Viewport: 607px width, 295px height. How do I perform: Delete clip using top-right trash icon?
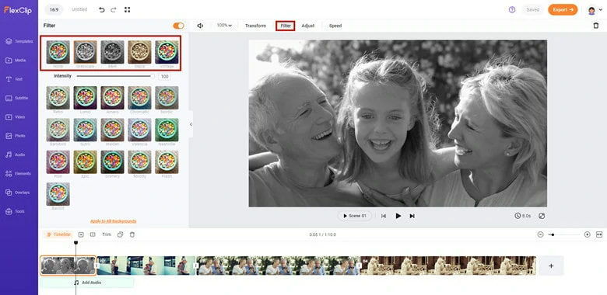pyautogui.click(x=596, y=26)
